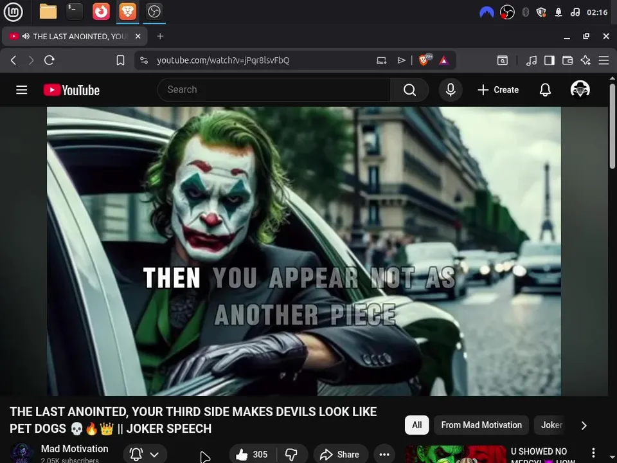617x463 pixels.
Task: Open options for 'U SHOWED NO' video
Action: (x=593, y=453)
